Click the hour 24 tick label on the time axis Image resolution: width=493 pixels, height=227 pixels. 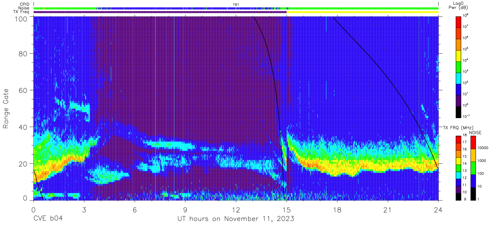point(438,210)
